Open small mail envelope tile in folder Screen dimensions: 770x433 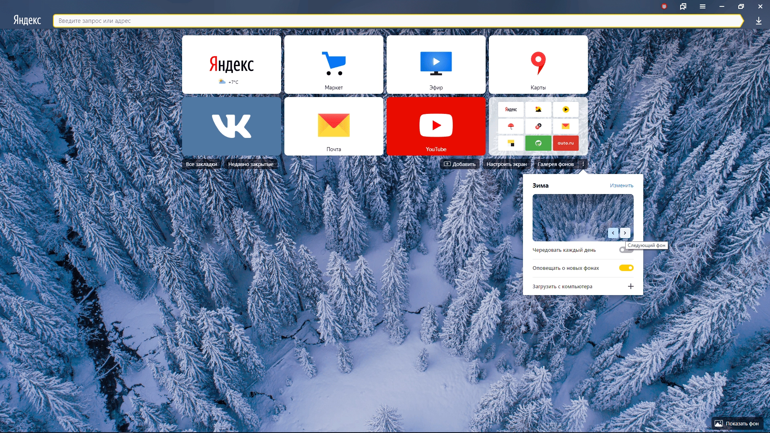pyautogui.click(x=565, y=126)
